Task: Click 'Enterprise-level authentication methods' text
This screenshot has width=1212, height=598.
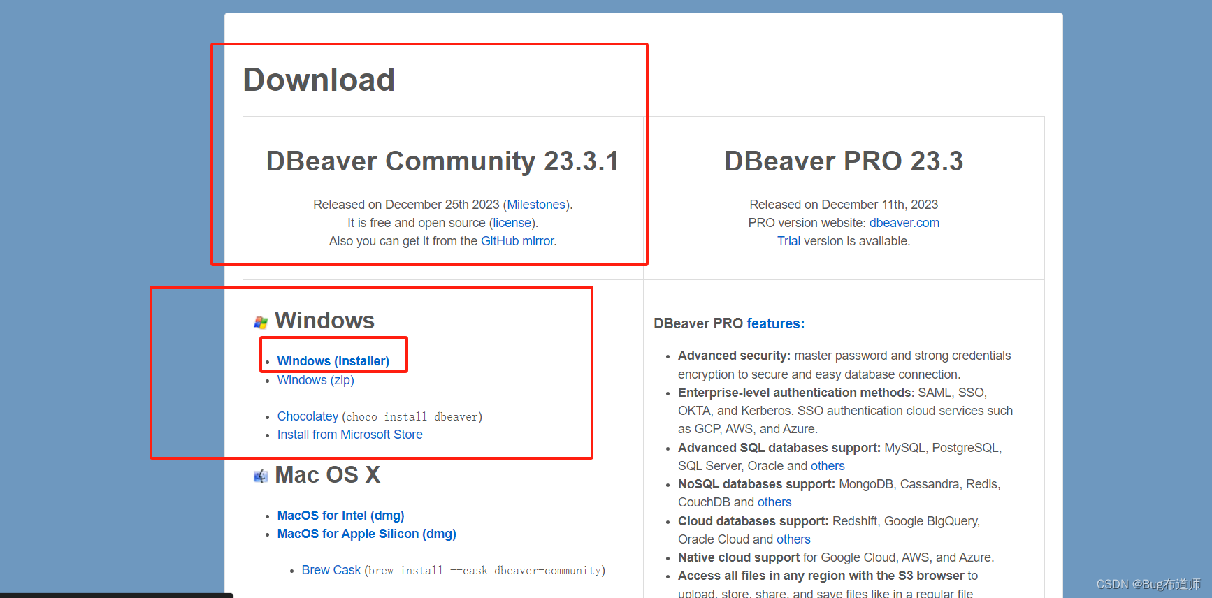Action: click(x=795, y=393)
